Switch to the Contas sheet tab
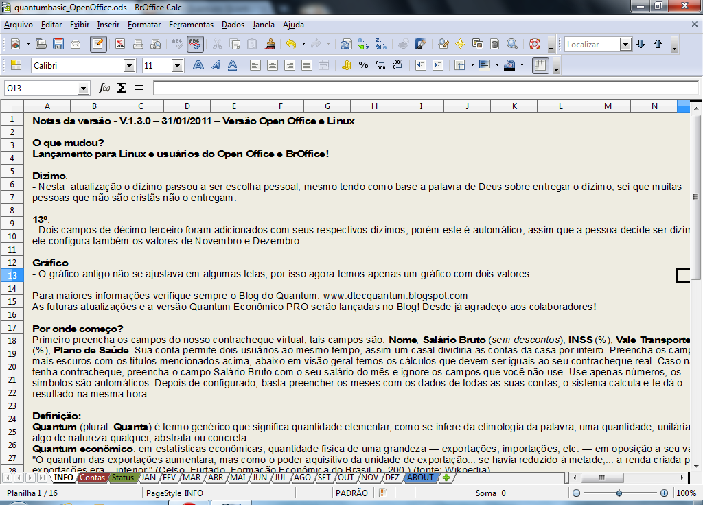The height and width of the screenshot is (505, 703). (93, 478)
